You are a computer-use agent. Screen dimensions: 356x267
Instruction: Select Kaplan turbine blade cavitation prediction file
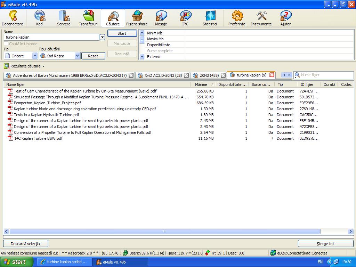click(85, 109)
